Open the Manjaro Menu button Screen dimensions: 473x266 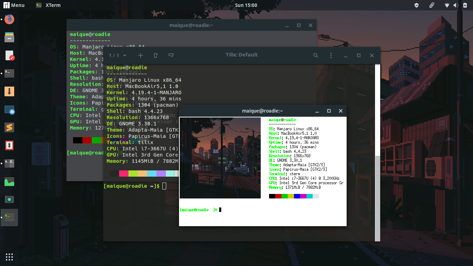(x=14, y=5)
